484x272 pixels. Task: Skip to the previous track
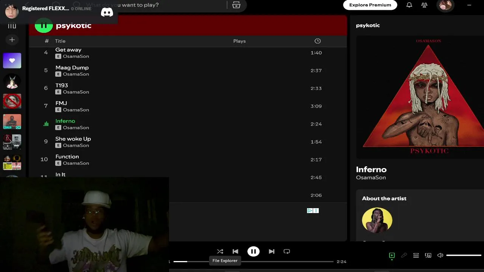[x=235, y=251]
